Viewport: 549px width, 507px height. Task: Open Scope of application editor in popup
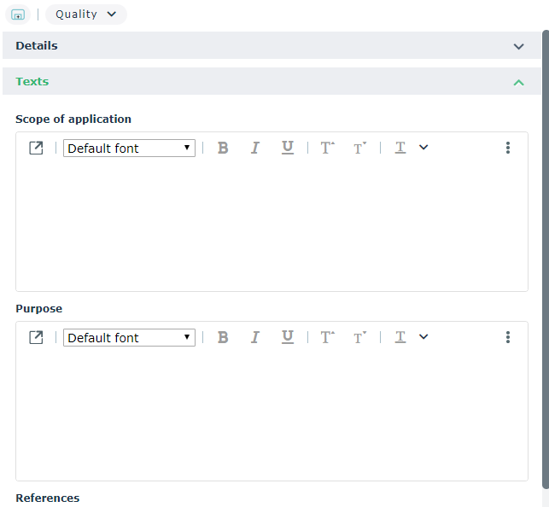tap(36, 148)
